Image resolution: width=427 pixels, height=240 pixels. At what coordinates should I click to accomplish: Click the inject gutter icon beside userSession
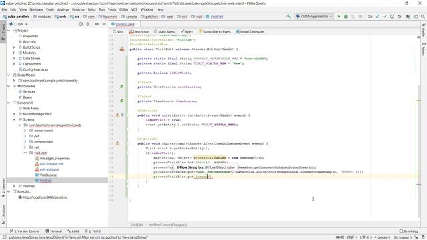click(x=121, y=87)
